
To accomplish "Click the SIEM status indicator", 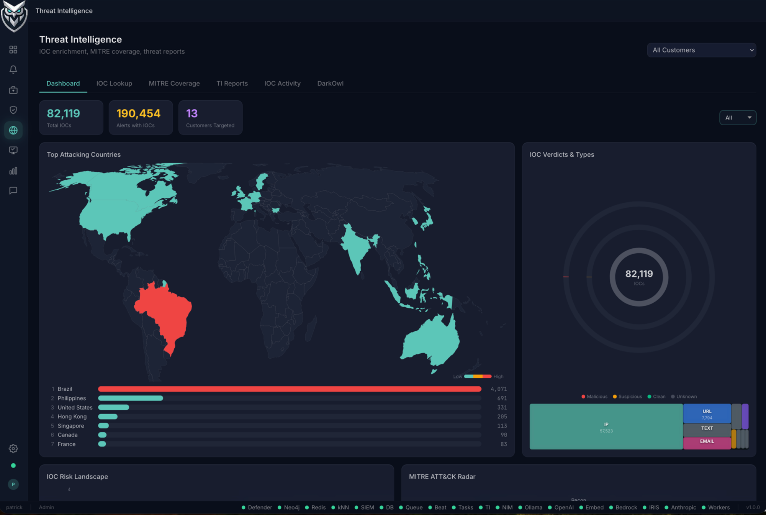I will coord(364,507).
